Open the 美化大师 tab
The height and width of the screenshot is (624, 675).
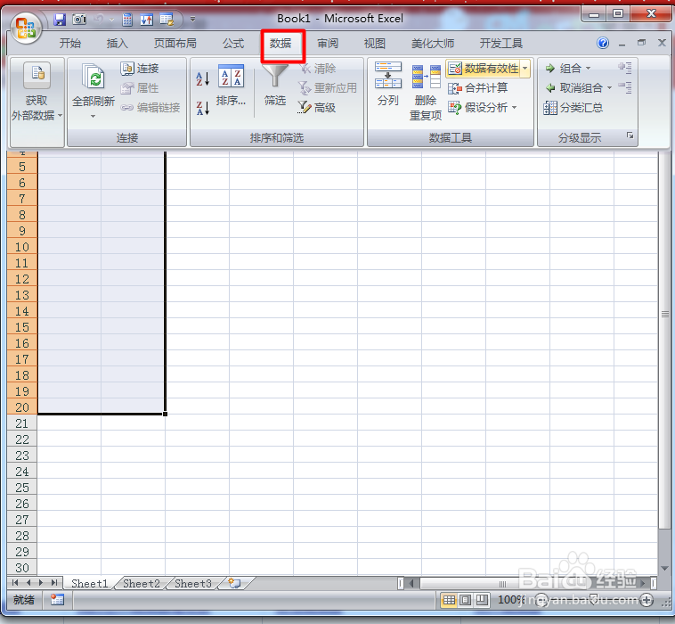pos(433,43)
